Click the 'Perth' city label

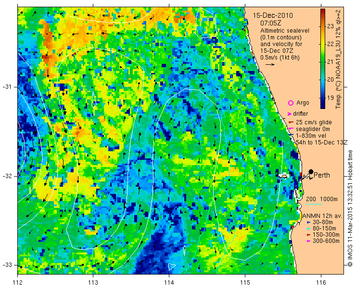(322, 175)
